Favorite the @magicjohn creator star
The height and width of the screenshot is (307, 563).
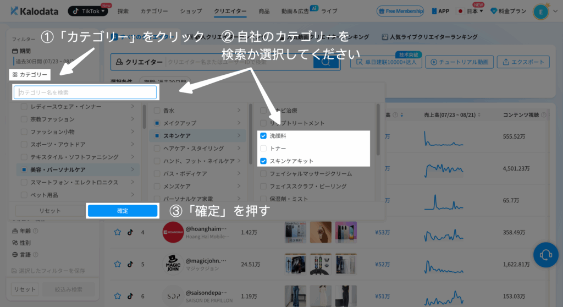click(118, 264)
